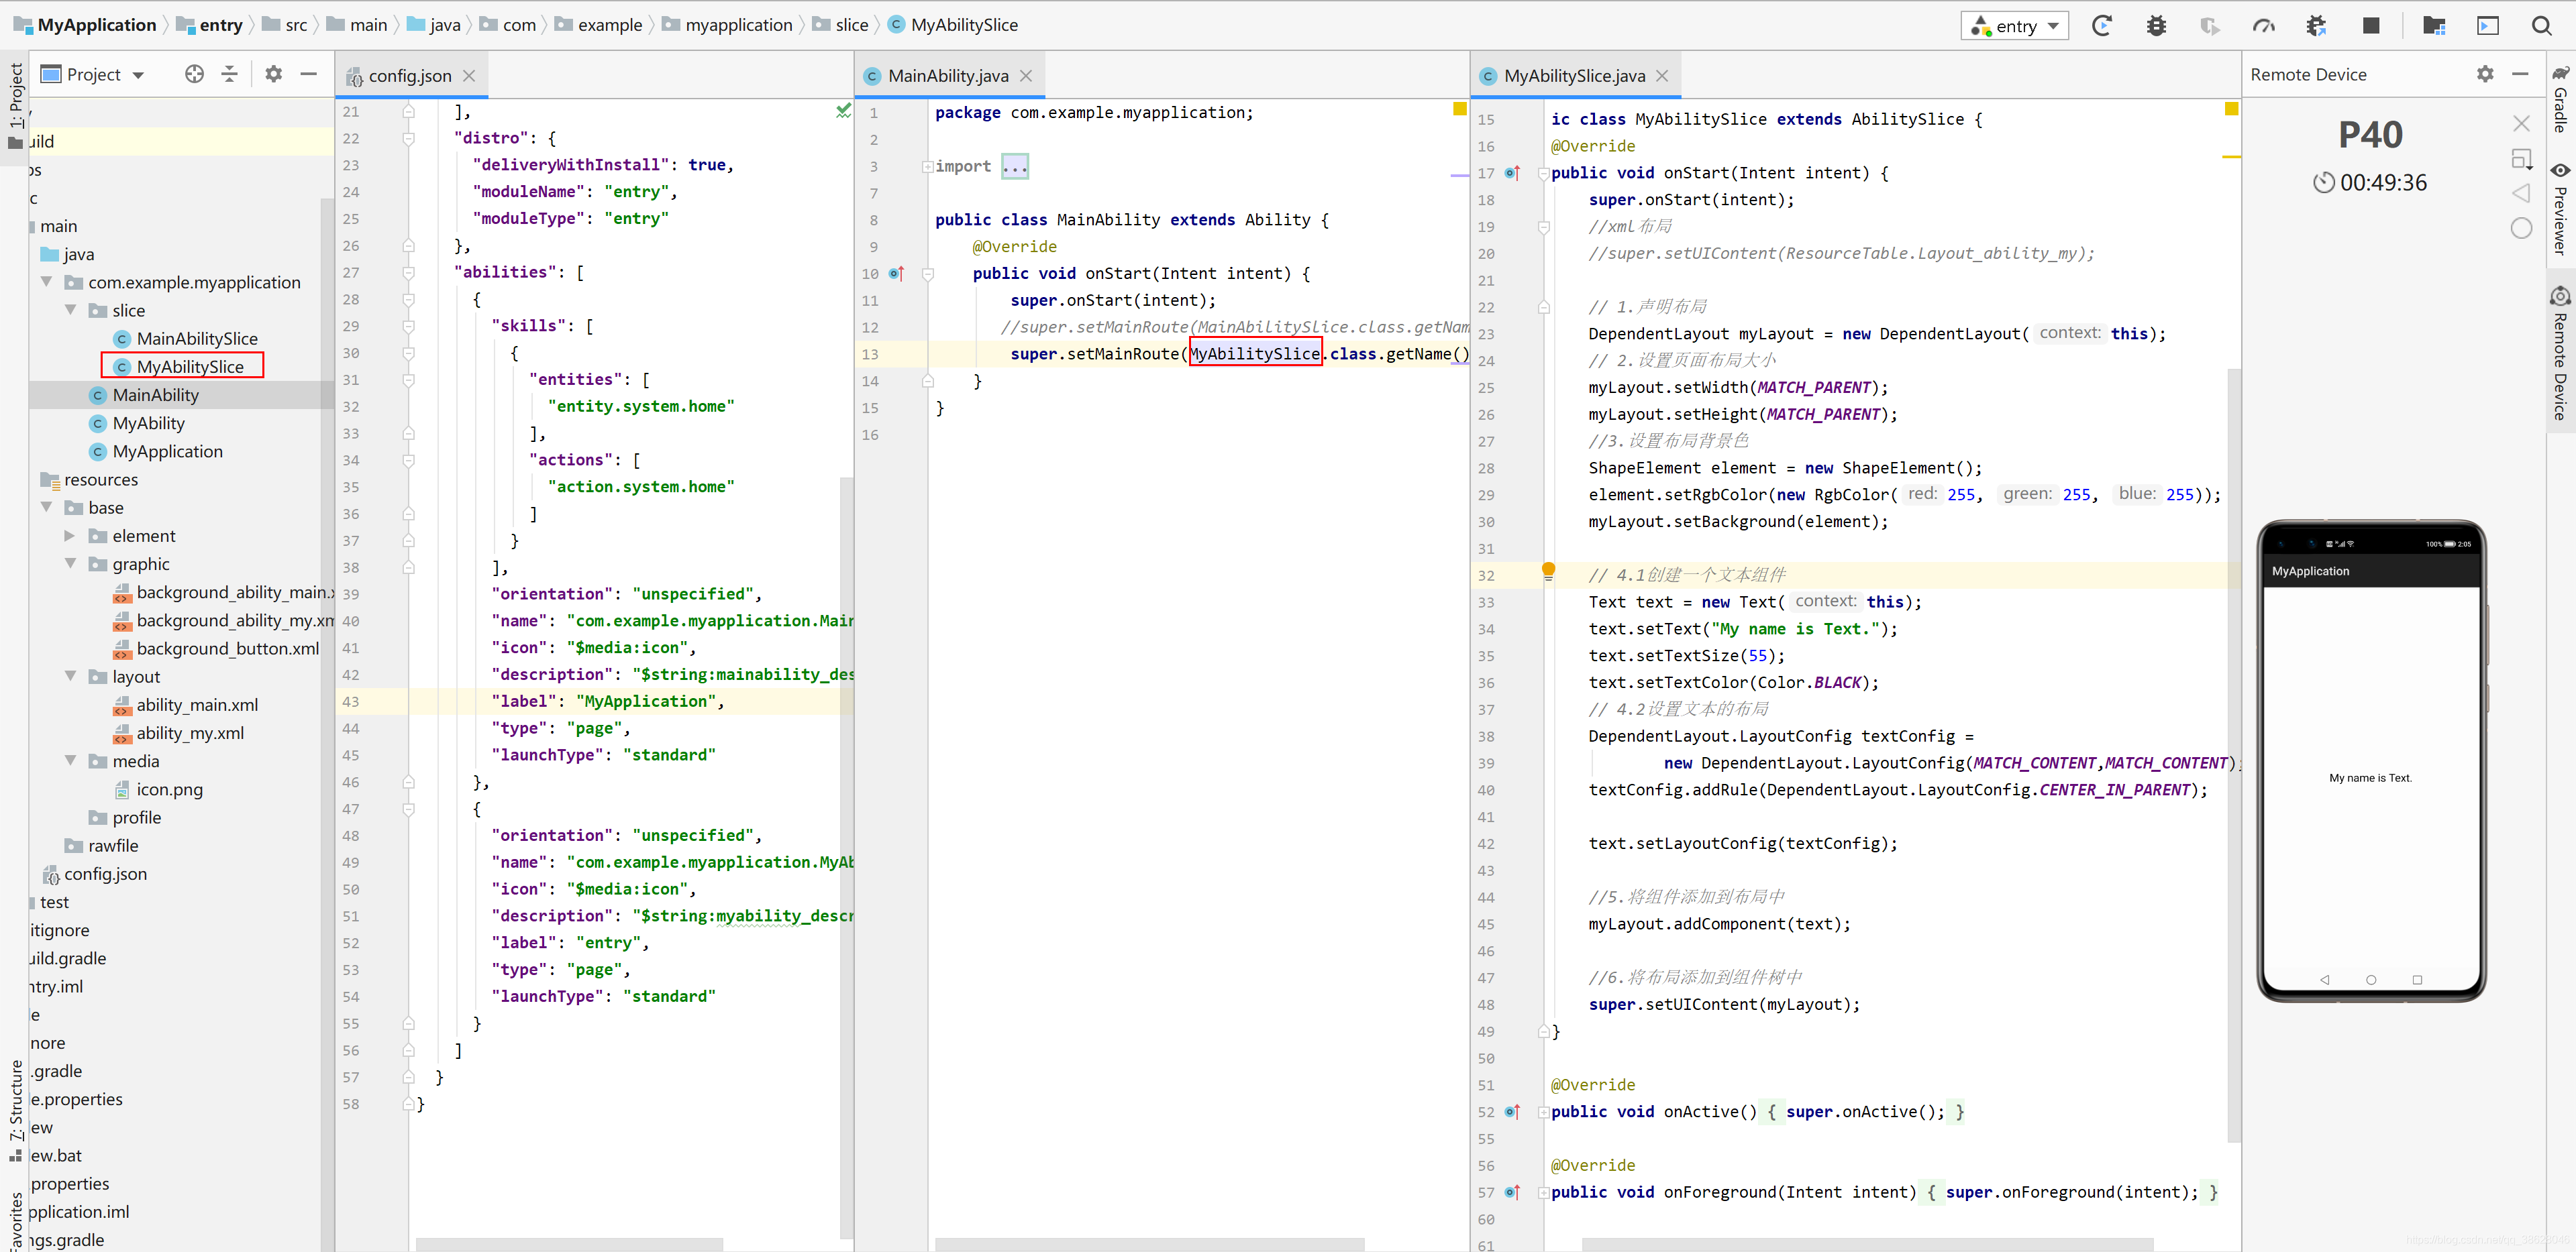Select ability_main.xml in layout folder

[x=197, y=704]
